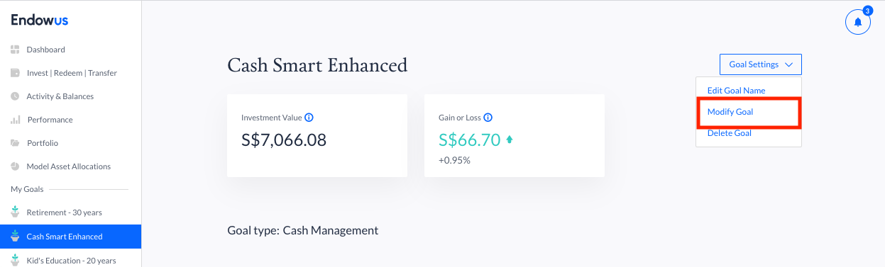The width and height of the screenshot is (885, 267).
Task: Click the Model Asset Allocations pie icon
Action: coord(15,166)
